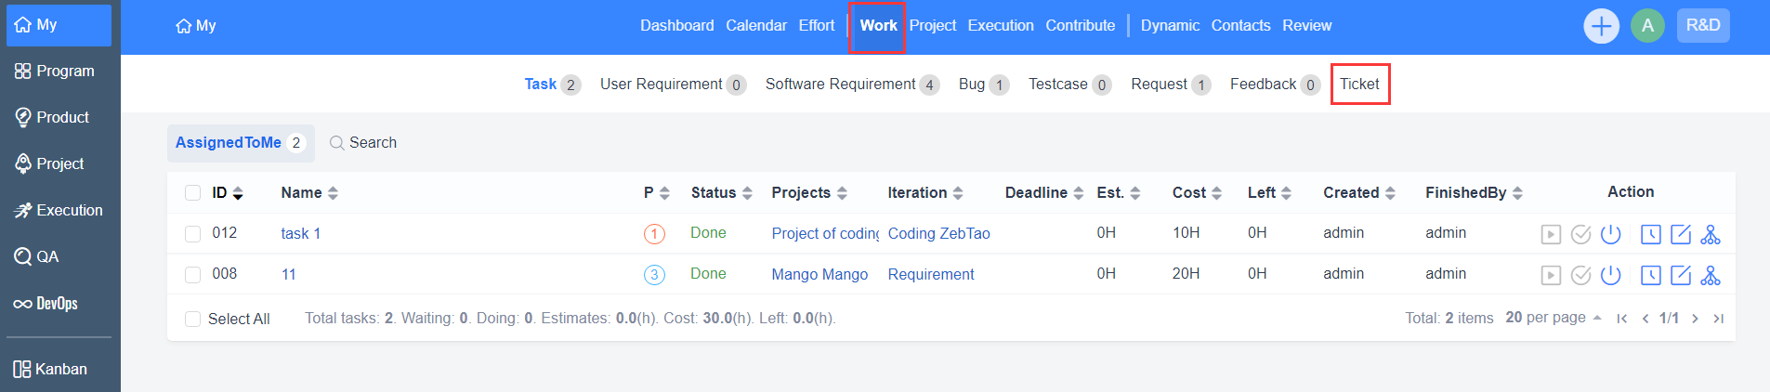Open the Mango project link
The width and height of the screenshot is (1770, 392).
coord(819,275)
